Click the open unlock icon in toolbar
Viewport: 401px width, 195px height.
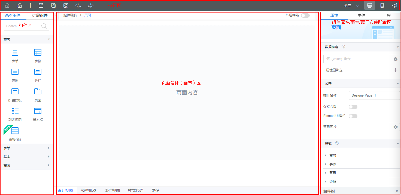pyautogui.click(x=20, y=5)
